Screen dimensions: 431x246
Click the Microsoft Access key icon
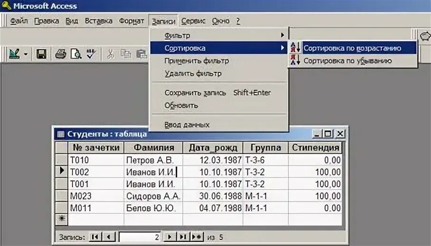[6, 5]
